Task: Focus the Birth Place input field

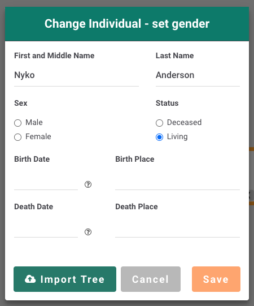Action: click(x=177, y=184)
